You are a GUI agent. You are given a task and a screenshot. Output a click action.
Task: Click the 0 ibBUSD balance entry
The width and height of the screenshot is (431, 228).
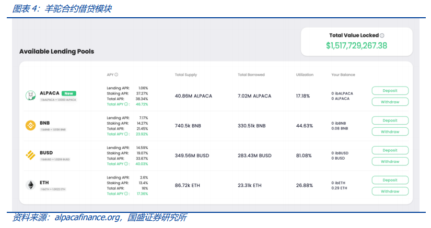point(340,153)
